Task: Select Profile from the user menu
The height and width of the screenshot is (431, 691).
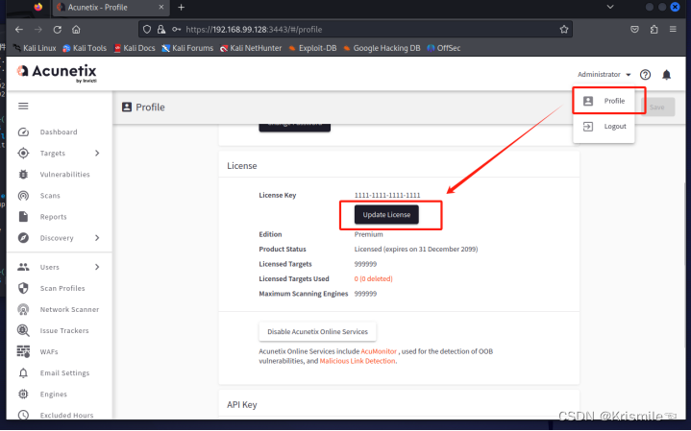Action: tap(604, 101)
